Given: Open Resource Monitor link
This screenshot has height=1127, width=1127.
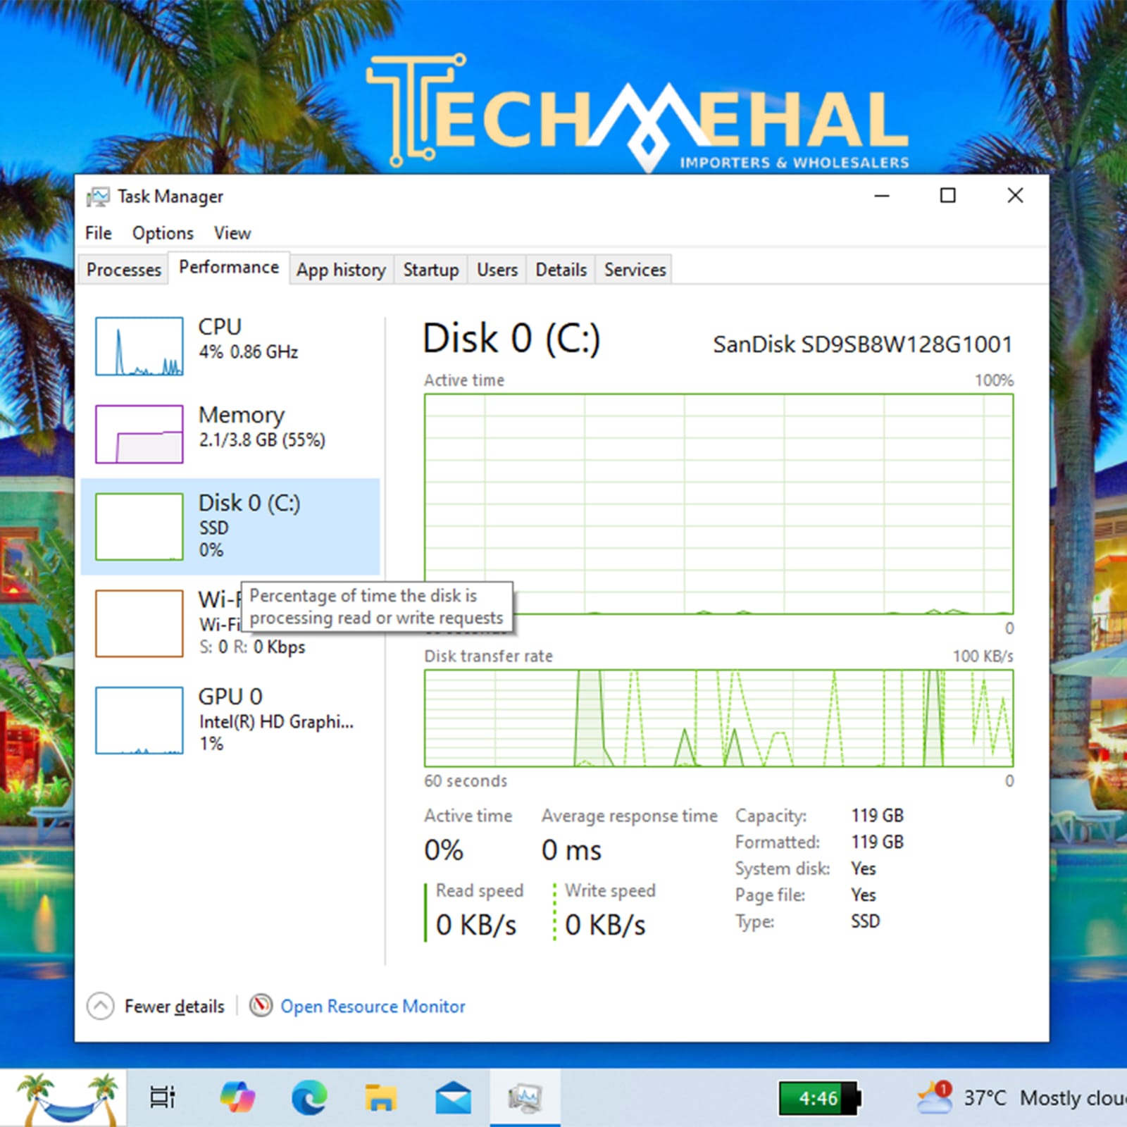Looking at the screenshot, I should [x=373, y=1007].
